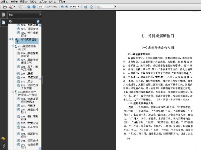Click the zoom in plus button
Screen dimensions: 201x150
(67, 7)
